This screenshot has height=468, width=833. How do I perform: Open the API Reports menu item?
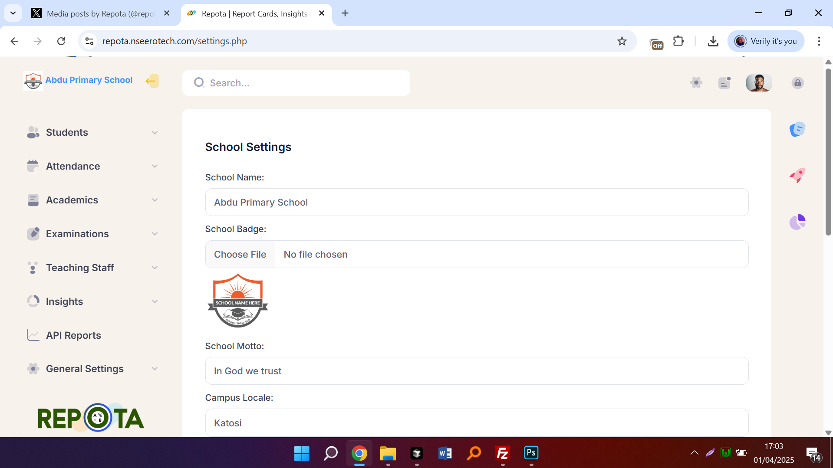point(73,335)
